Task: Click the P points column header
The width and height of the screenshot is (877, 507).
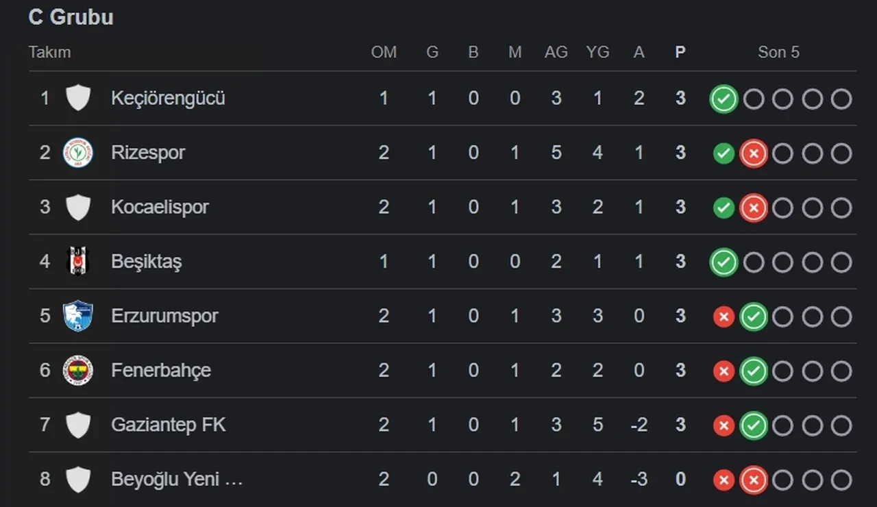Action: 680,52
